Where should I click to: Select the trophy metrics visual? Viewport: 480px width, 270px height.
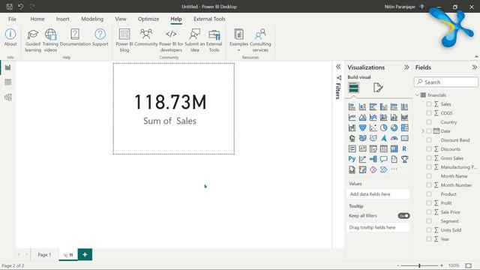(x=404, y=159)
